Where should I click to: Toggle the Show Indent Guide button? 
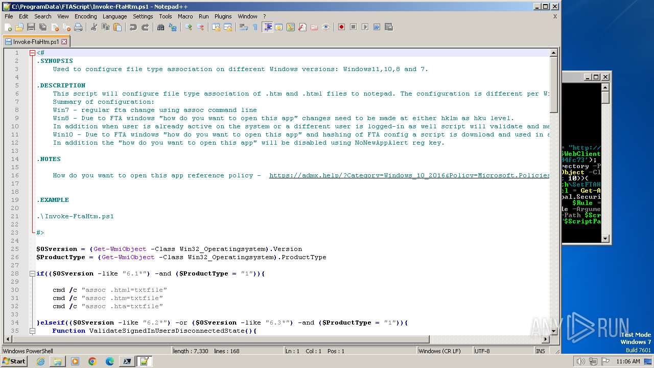click(267, 27)
